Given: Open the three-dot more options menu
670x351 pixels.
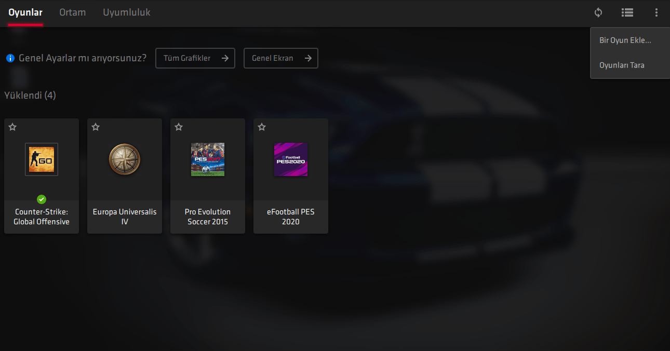Looking at the screenshot, I should [x=656, y=12].
